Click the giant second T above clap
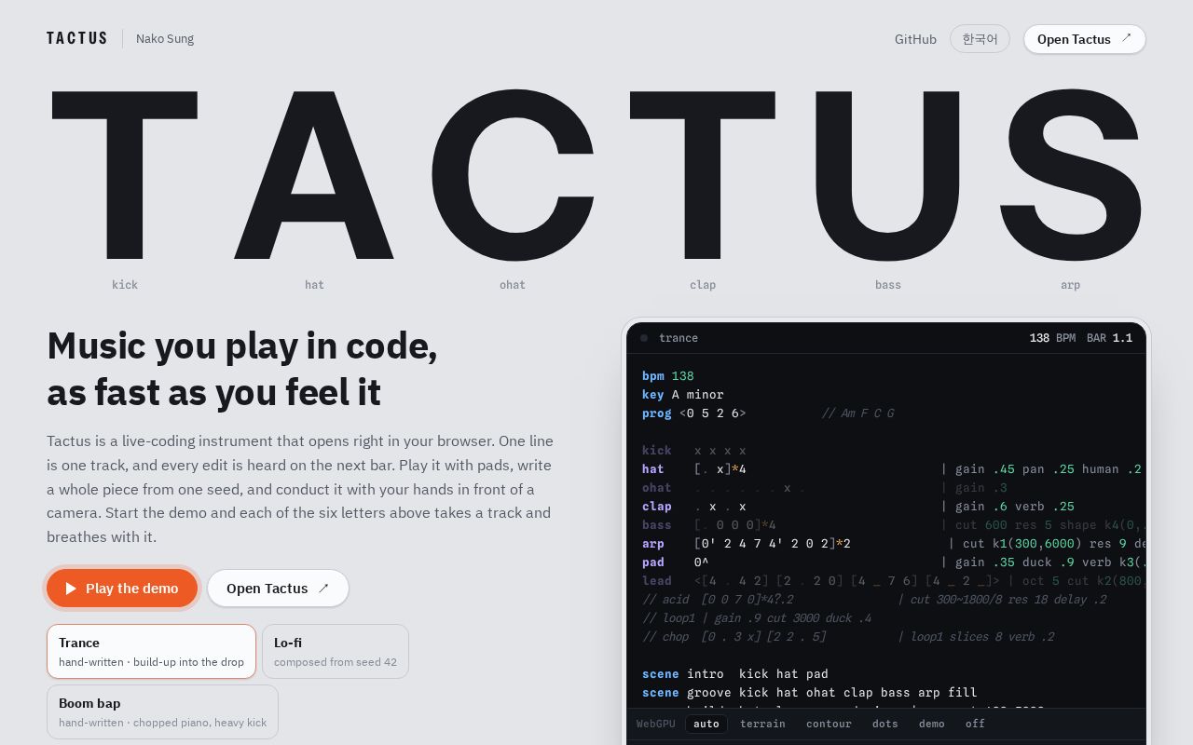Viewport: 1193px width, 745px height. coord(703,174)
